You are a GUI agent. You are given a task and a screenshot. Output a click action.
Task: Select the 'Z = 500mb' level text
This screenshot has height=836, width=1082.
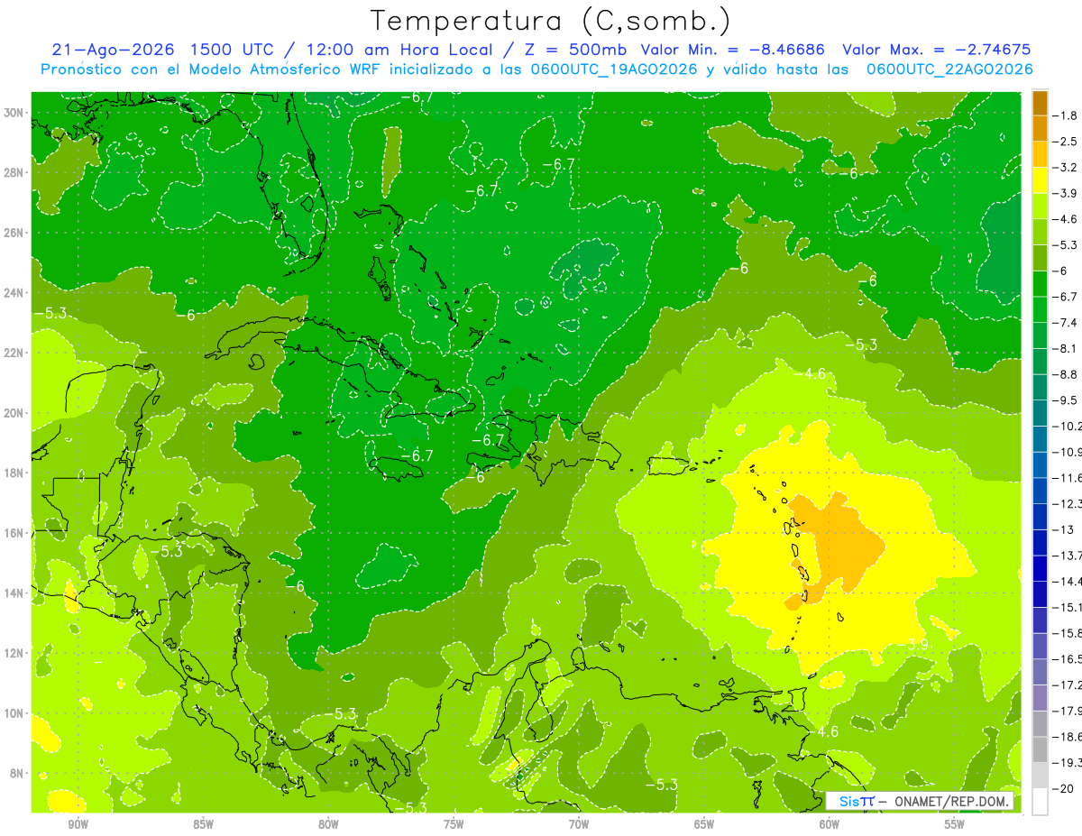(x=577, y=50)
